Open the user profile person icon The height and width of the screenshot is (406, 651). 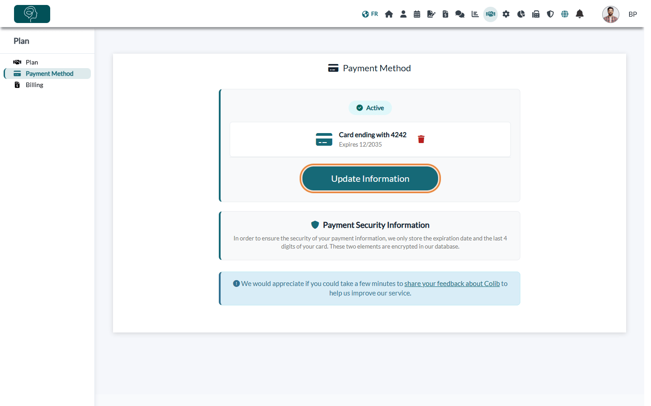403,14
